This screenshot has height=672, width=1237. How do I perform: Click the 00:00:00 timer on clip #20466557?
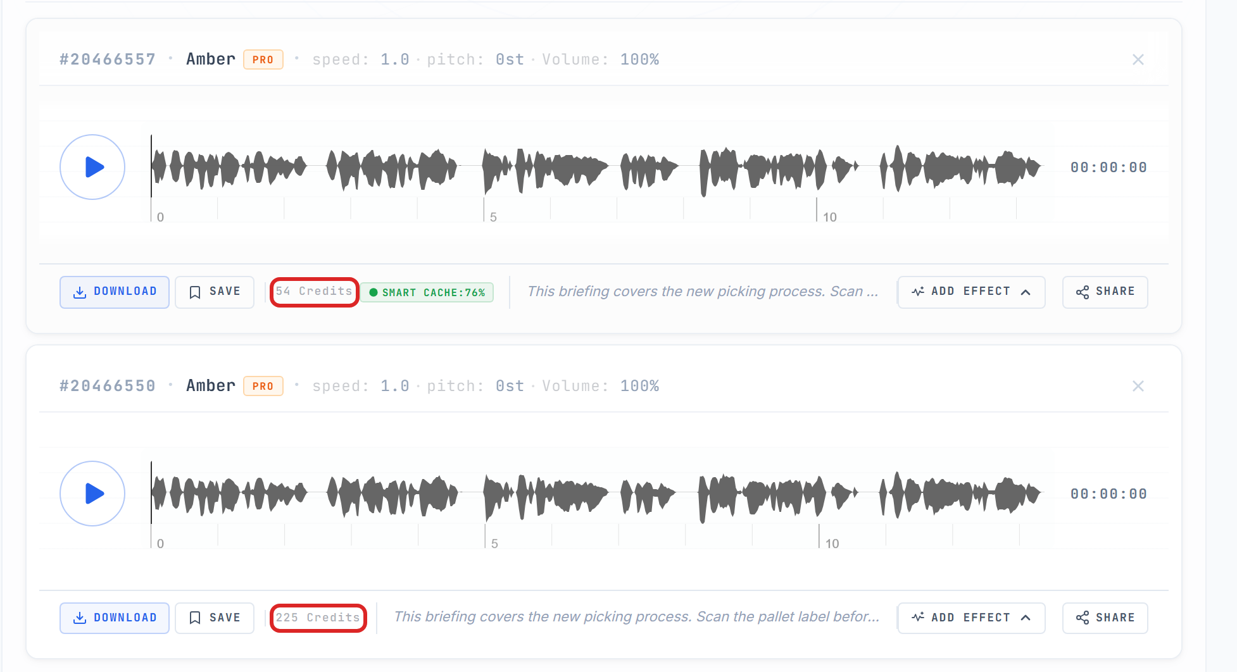1108,168
